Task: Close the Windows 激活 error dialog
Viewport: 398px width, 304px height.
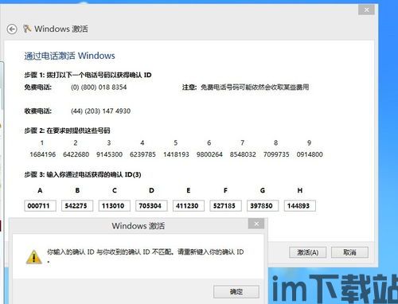Action: pos(256,224)
